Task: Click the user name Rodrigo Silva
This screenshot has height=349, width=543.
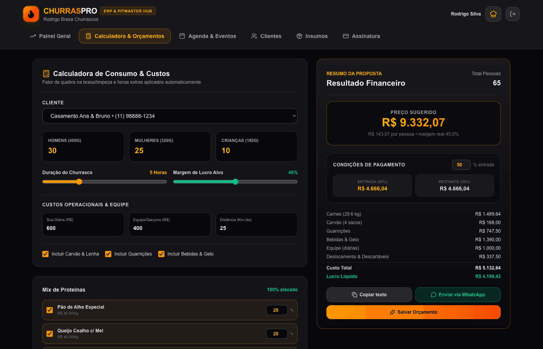Action: (x=466, y=14)
